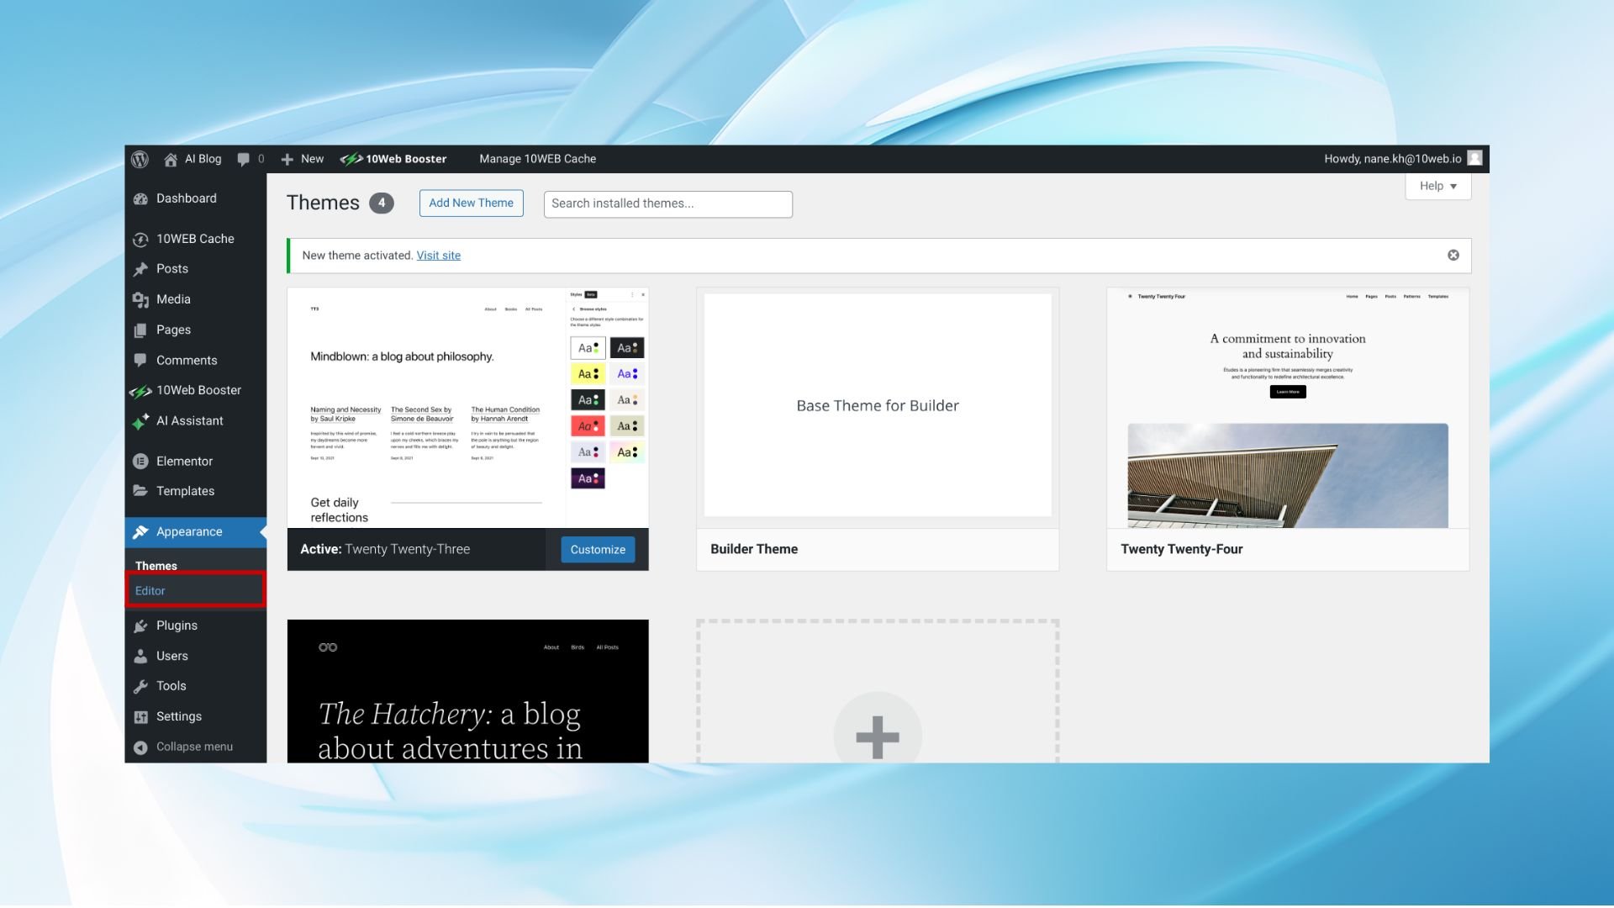Open the Editor submenu item
The image size is (1614, 908).
point(150,591)
